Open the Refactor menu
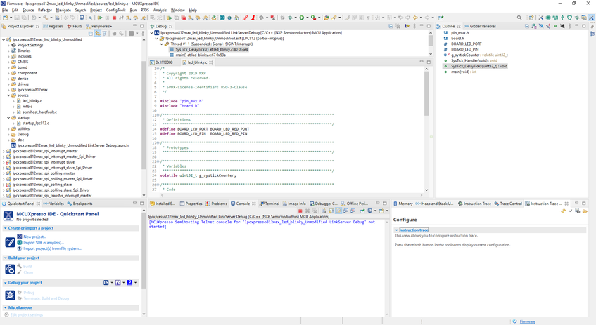596x325 pixels. click(x=44, y=10)
